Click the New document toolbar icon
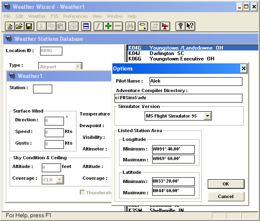The height and width of the screenshot is (221, 260). tap(10, 26)
